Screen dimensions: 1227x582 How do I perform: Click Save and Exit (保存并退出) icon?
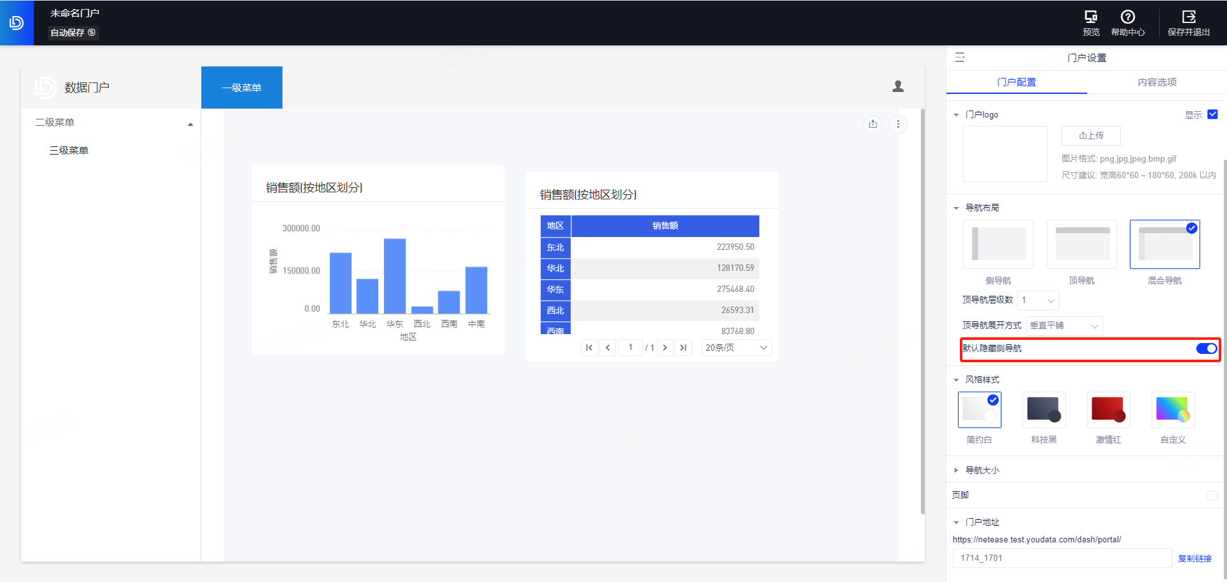tap(1188, 22)
